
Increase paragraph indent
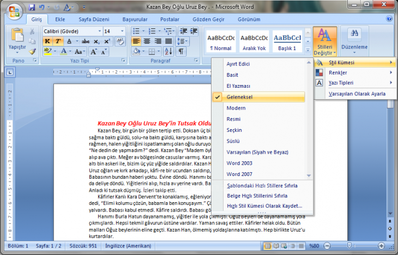click(x=194, y=31)
